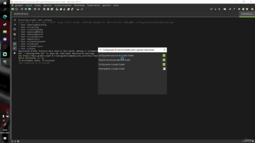
Task: Copy console contents with the clipboard icon
Action: click(x=15, y=34)
